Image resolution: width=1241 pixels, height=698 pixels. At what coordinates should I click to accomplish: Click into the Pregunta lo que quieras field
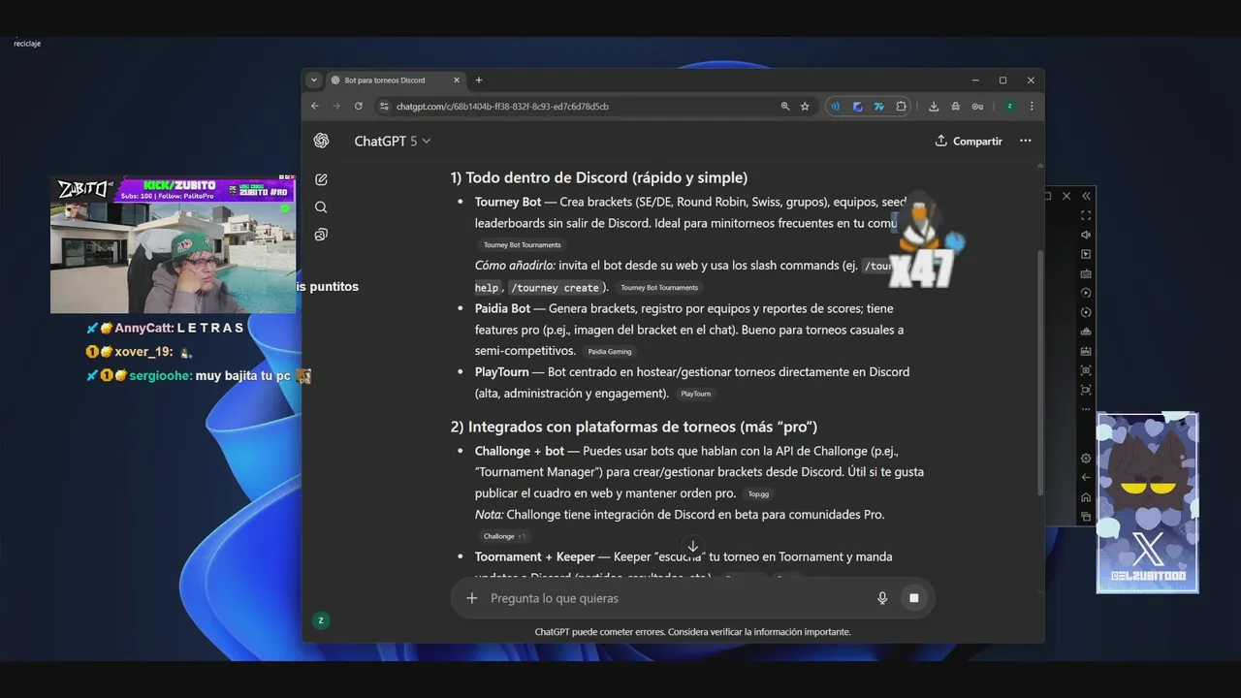[x=676, y=598]
